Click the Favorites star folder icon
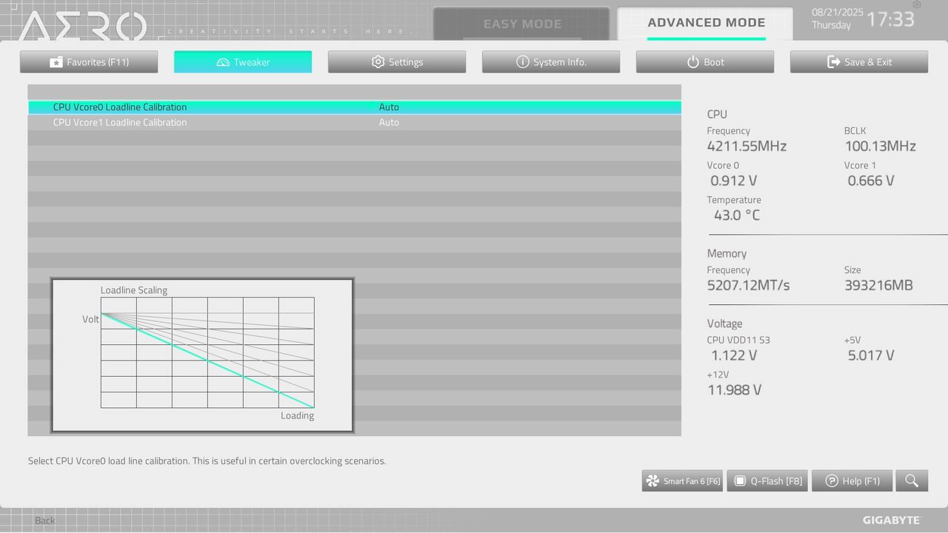Viewport: 948px width, 533px height. 56,62
